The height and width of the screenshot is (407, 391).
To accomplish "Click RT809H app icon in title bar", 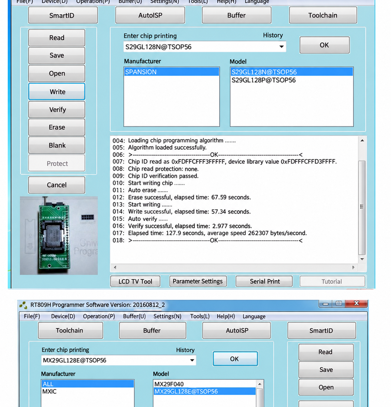I will coord(23,305).
